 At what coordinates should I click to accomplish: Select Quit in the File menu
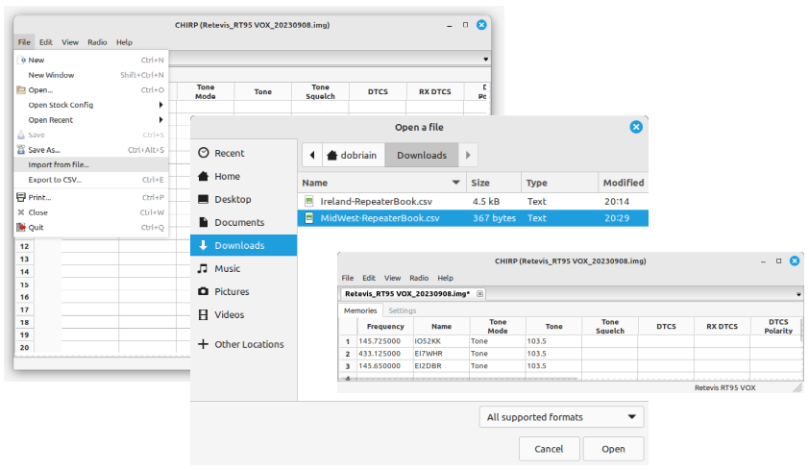pyautogui.click(x=91, y=227)
